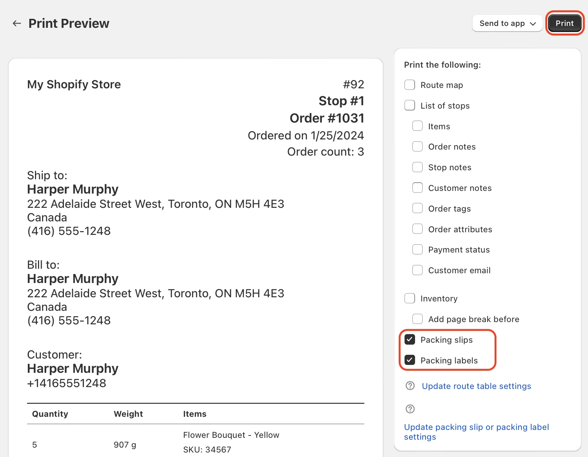The height and width of the screenshot is (457, 588).
Task: Uncheck the Packing slips checkbox
Action: pos(410,340)
